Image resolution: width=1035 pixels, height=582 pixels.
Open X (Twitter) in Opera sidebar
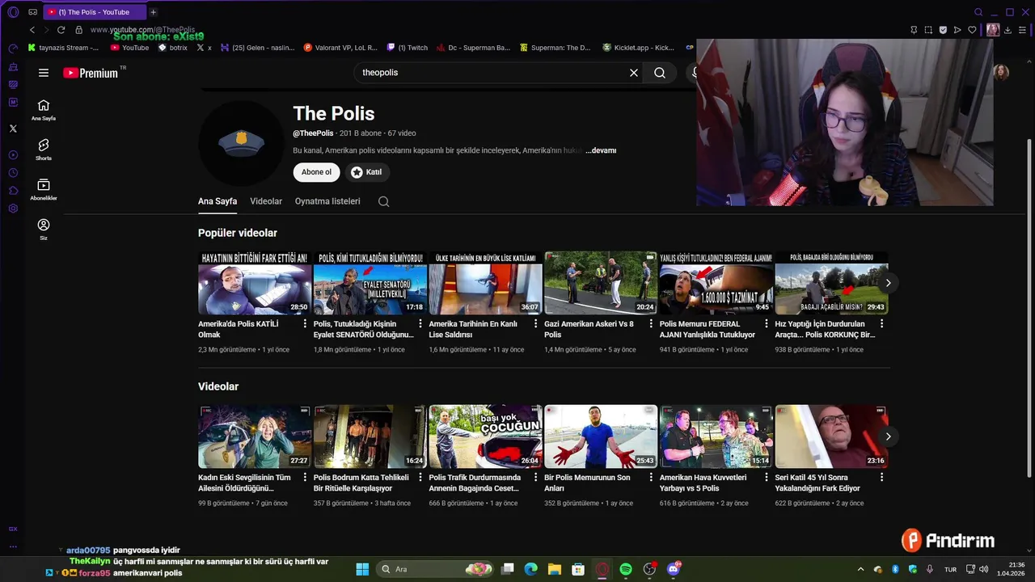click(13, 129)
